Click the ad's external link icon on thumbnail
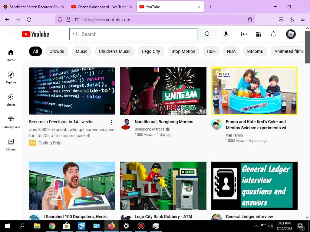310x232 pixels. pos(109,108)
